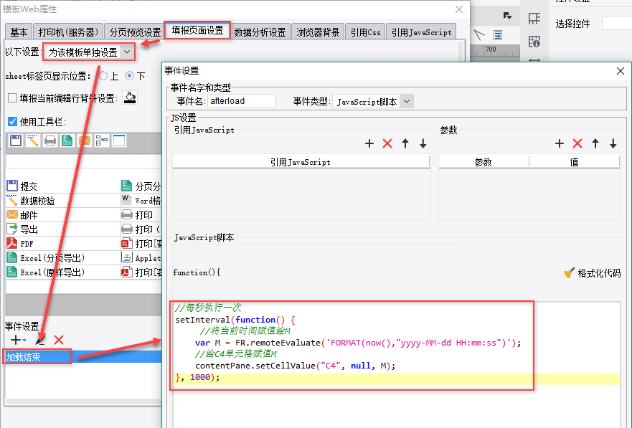Click the FR.remoteEvaluate code line
The height and width of the screenshot is (428, 632).
coord(358,343)
